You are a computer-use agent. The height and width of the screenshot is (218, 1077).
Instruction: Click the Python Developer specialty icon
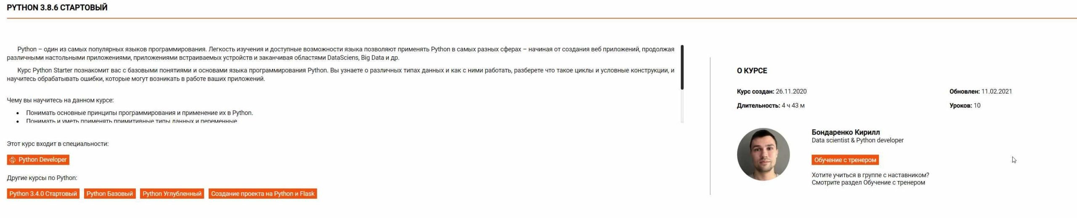(x=13, y=160)
